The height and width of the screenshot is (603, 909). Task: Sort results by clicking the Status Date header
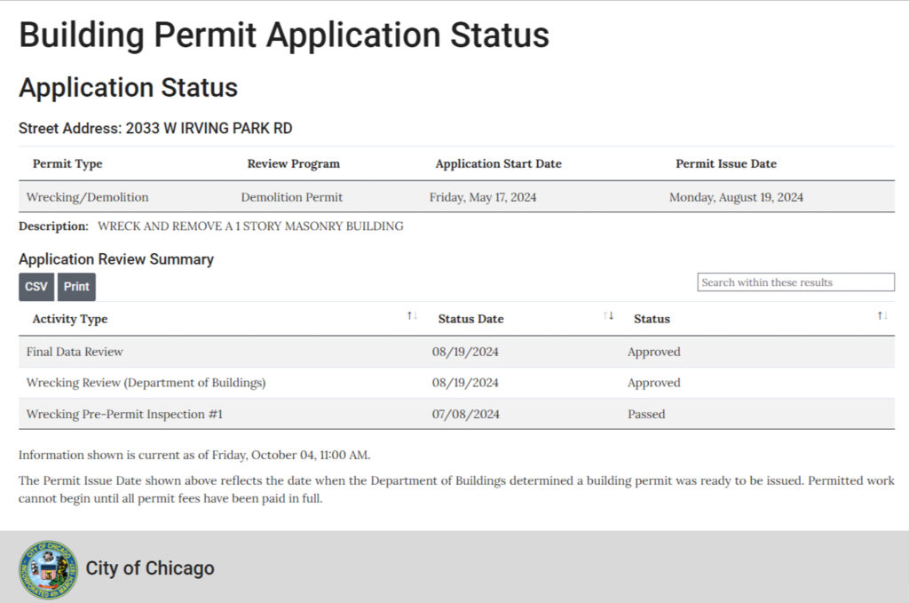click(470, 319)
